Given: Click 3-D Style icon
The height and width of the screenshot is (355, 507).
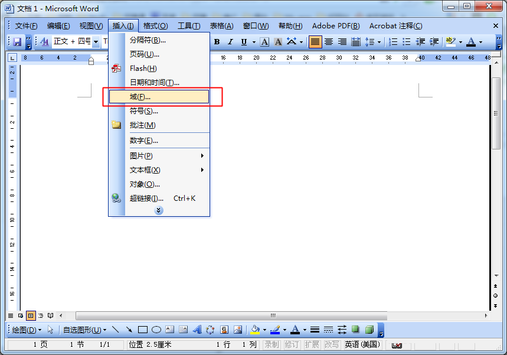Looking at the screenshot, I should click(x=369, y=330).
